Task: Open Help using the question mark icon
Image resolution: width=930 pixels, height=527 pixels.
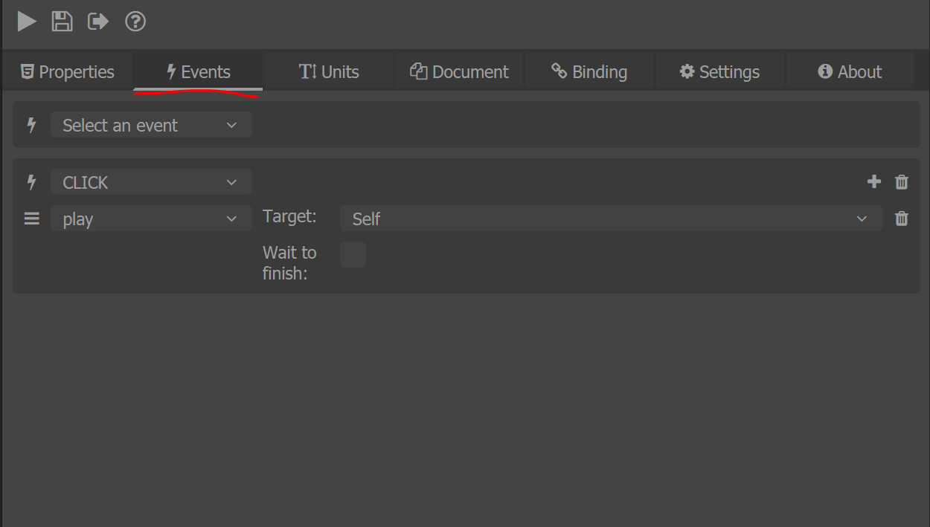Action: [x=135, y=21]
